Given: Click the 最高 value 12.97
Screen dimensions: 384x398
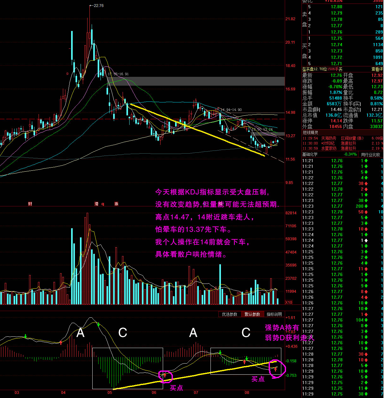Looking at the screenshot, I should (377, 81).
